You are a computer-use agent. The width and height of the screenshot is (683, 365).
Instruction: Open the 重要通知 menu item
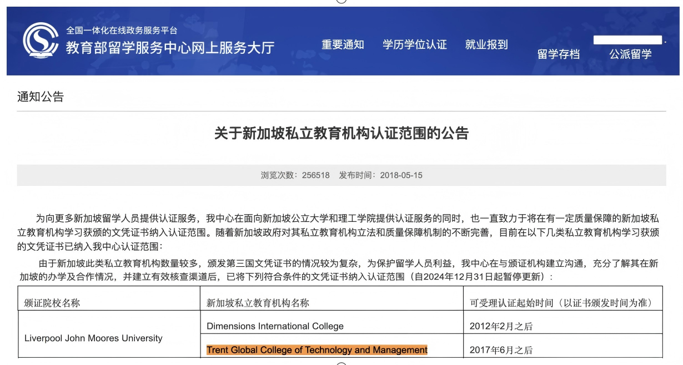[343, 45]
